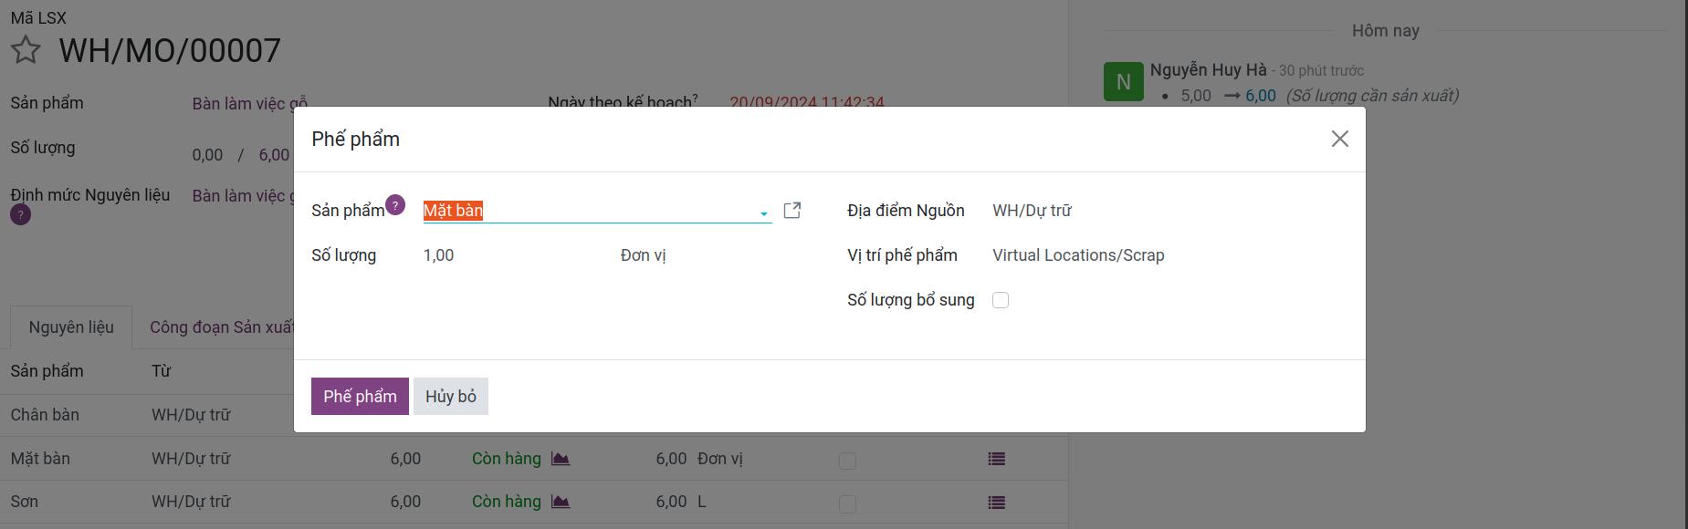Image resolution: width=1688 pixels, height=529 pixels.
Task: Open detail list icon in Sơn row
Action: [x=997, y=503]
